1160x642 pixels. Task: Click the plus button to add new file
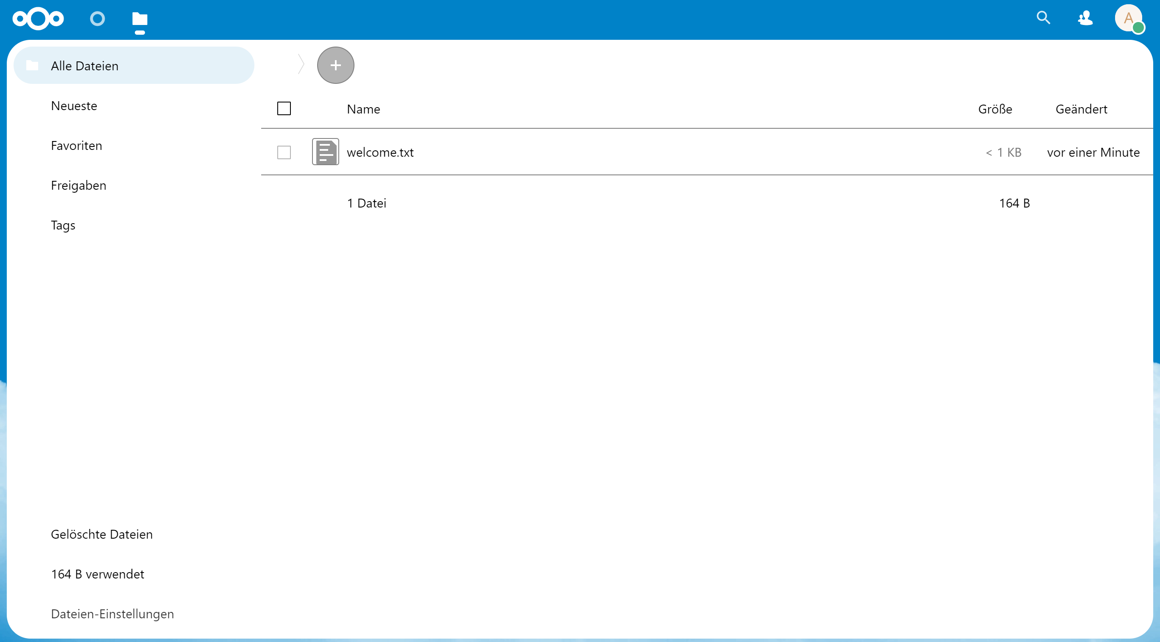(x=335, y=65)
